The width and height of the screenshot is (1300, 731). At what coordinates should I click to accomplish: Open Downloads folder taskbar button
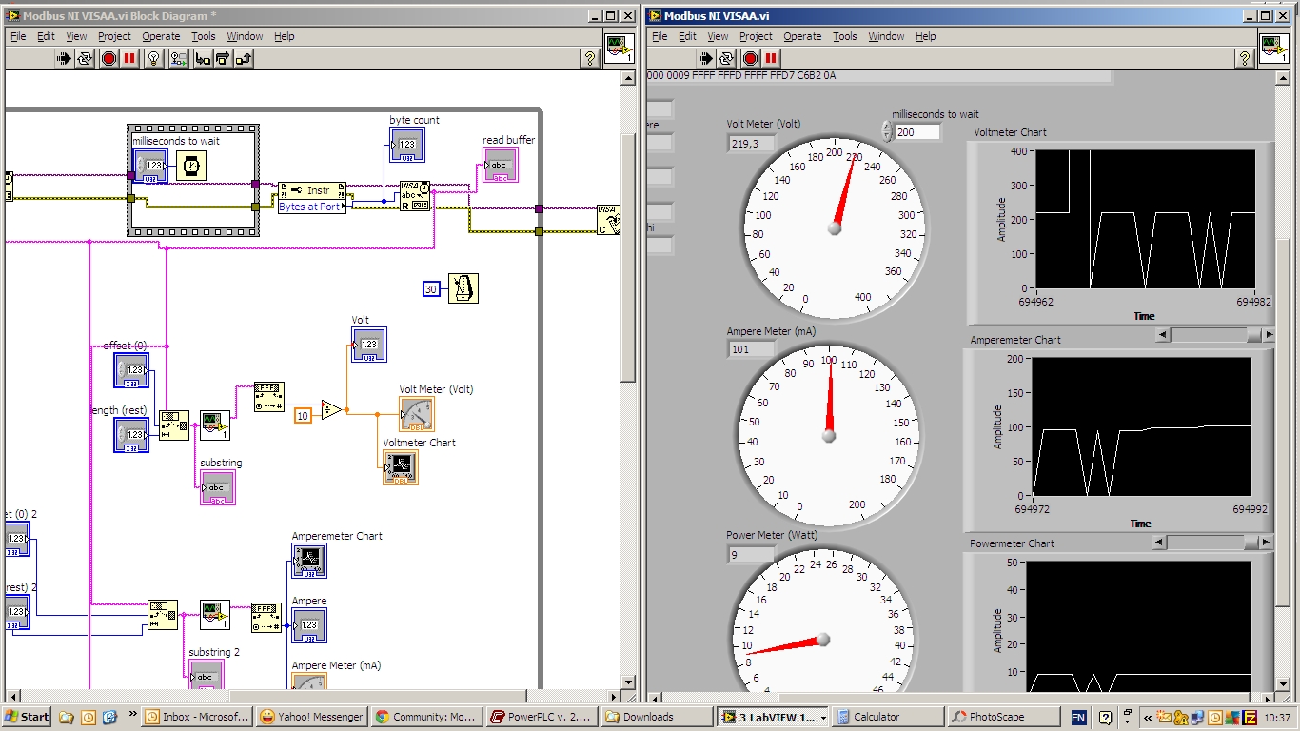click(x=657, y=717)
